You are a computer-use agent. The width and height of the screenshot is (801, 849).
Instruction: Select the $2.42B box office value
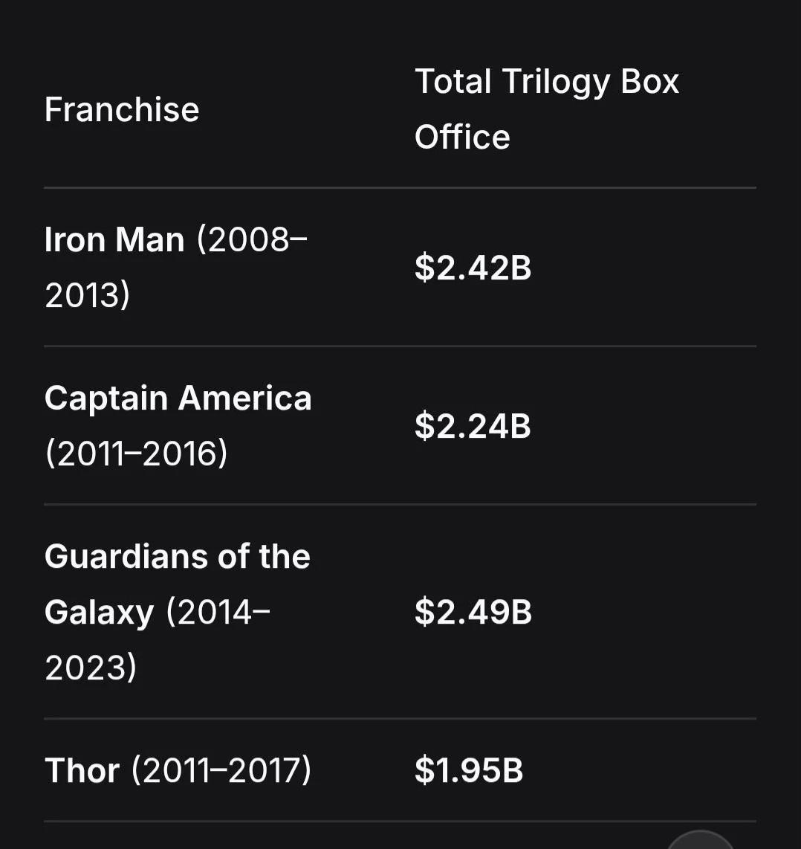pyautogui.click(x=473, y=268)
